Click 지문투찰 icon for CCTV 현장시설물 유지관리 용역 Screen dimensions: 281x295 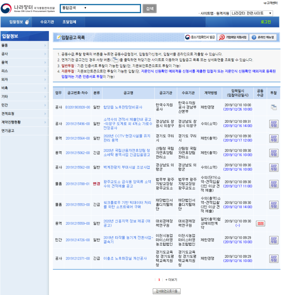tap(274, 138)
